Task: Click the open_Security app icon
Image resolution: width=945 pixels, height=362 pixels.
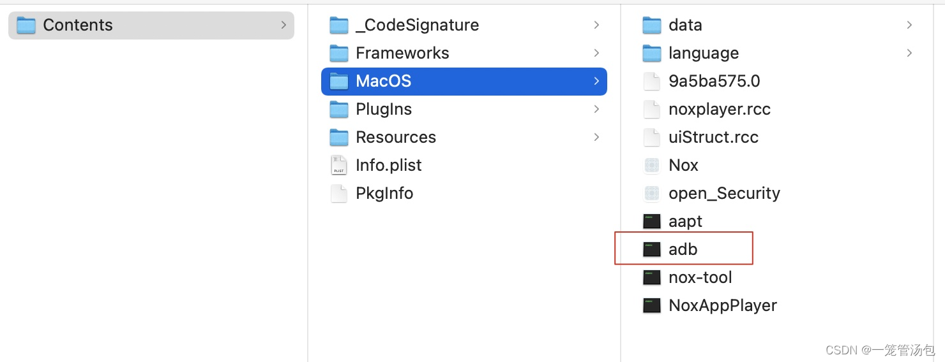Action: pos(651,193)
